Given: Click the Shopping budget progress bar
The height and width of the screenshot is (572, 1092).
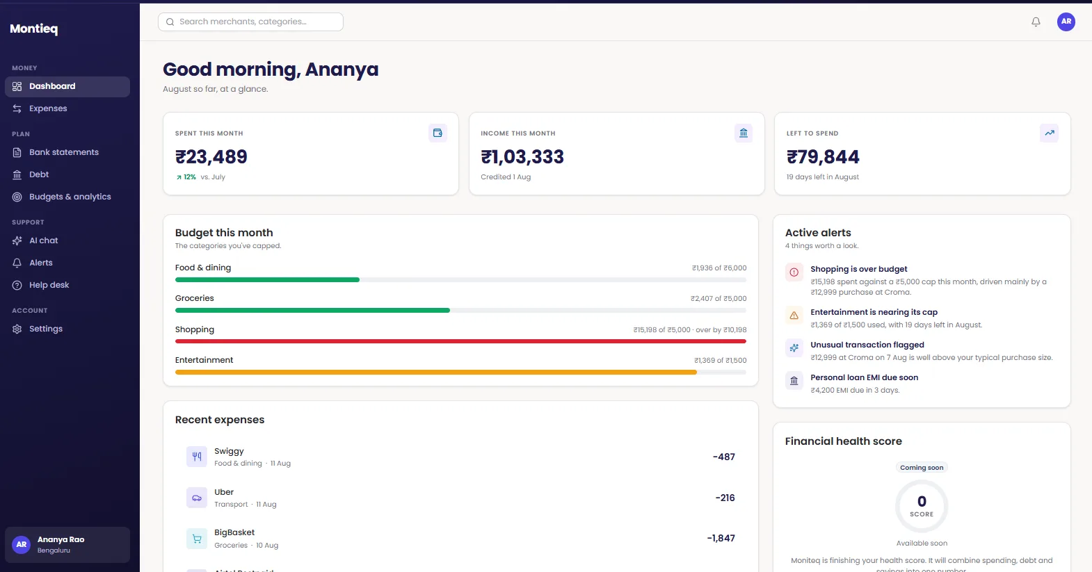Looking at the screenshot, I should click(460, 341).
